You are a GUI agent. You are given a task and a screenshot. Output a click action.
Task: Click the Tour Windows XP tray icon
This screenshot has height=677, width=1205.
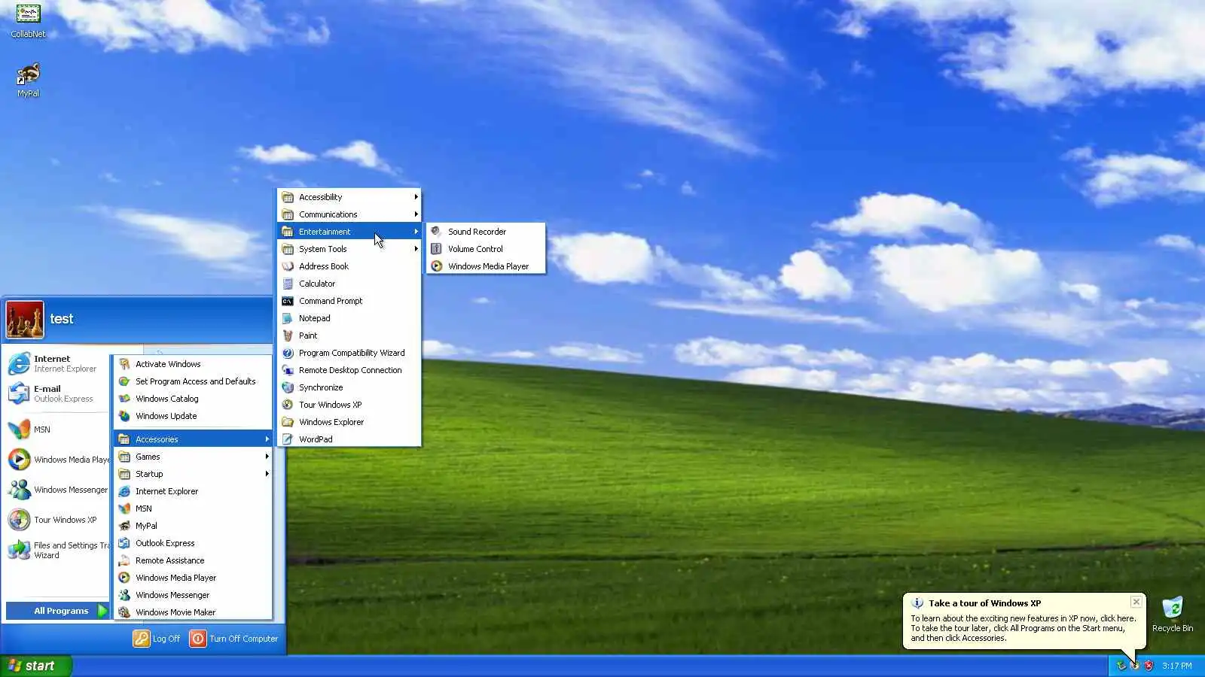[1135, 666]
